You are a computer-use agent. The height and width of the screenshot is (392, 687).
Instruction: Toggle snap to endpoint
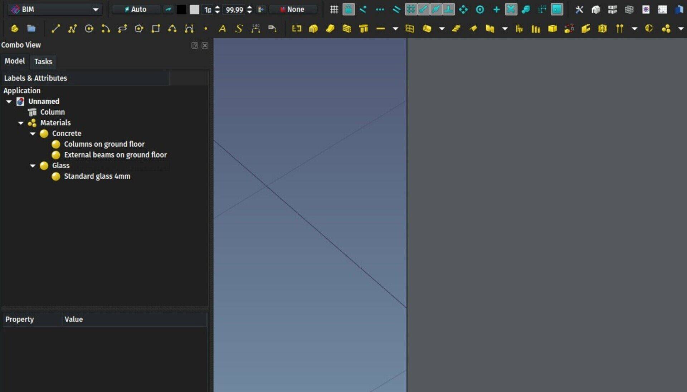pos(424,10)
